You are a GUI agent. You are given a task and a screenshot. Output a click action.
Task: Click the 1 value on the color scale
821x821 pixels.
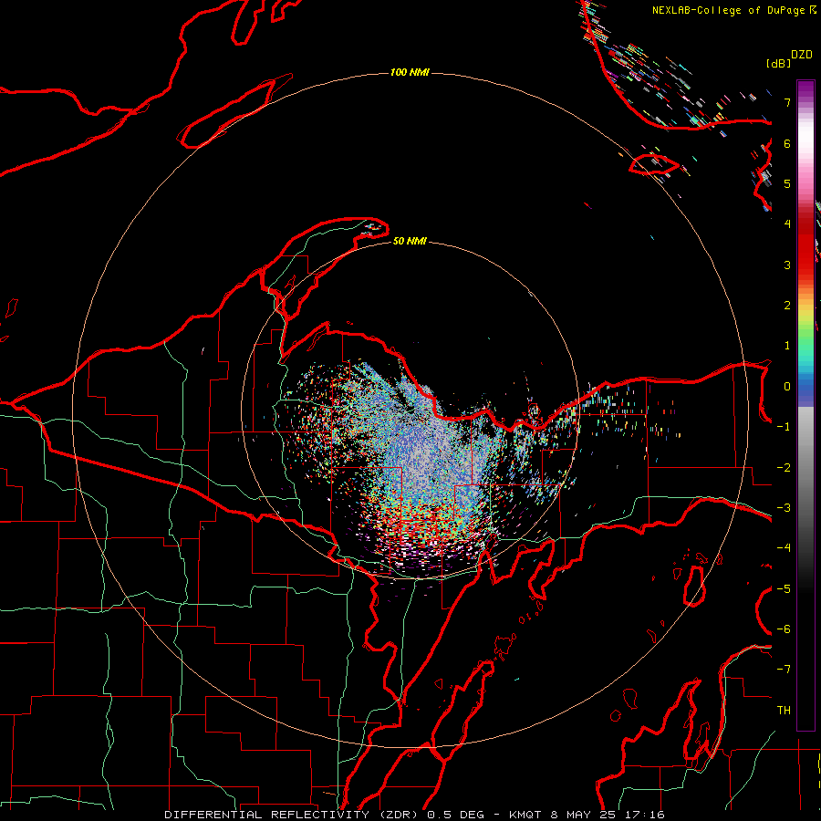[787, 346]
